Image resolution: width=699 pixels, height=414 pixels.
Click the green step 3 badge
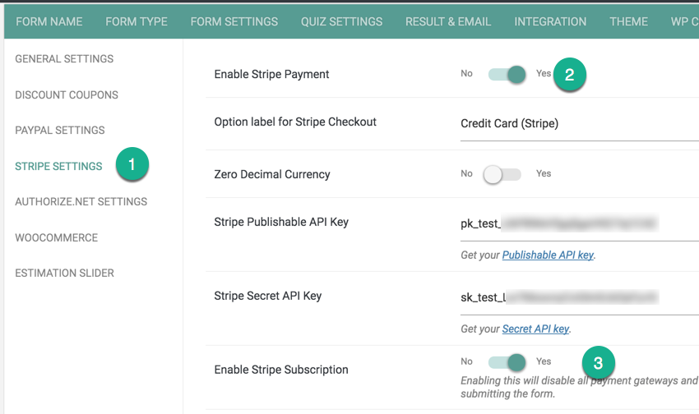tap(598, 363)
